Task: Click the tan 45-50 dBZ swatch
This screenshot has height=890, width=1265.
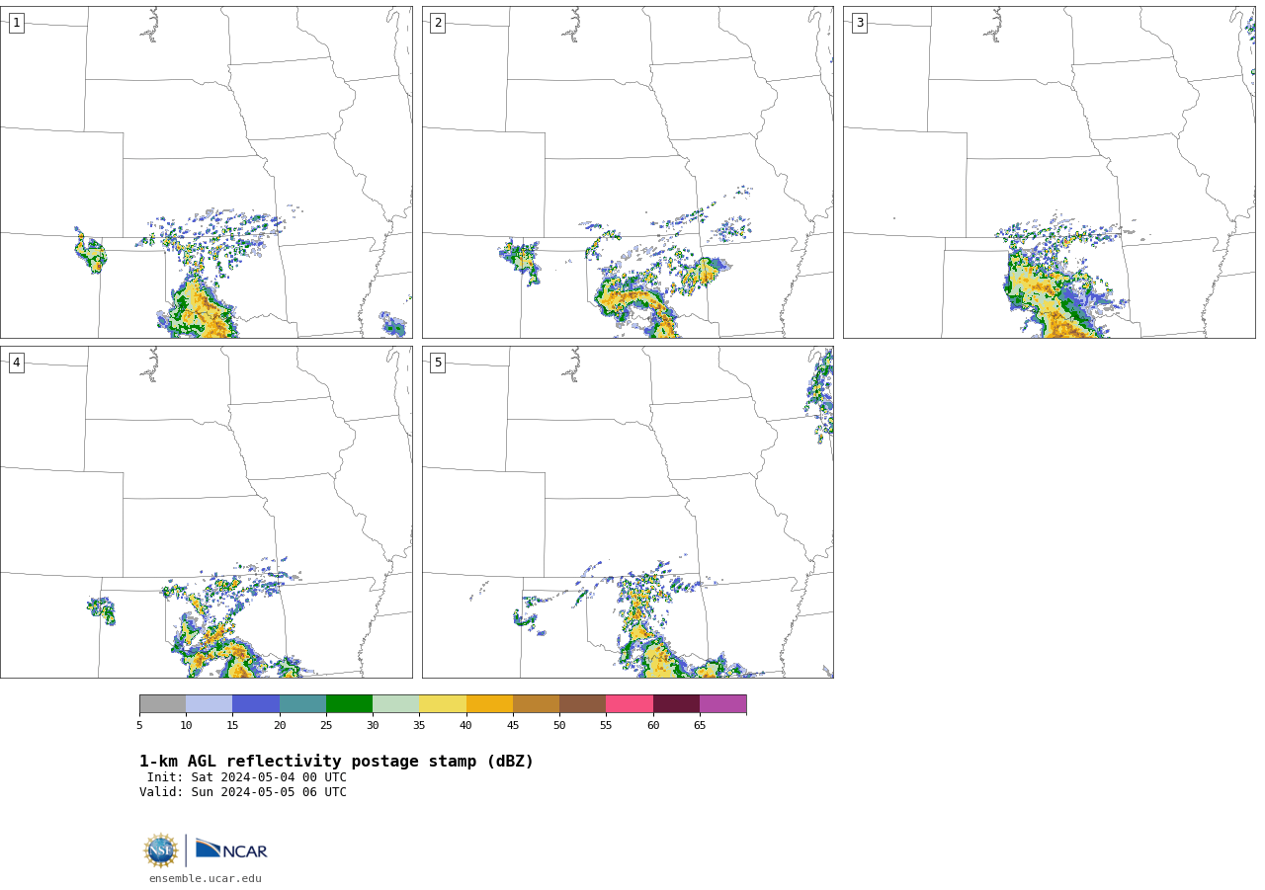Action: click(537, 704)
